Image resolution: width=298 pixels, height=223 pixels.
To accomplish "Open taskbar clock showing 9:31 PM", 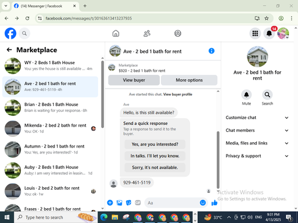I will point(273,217).
